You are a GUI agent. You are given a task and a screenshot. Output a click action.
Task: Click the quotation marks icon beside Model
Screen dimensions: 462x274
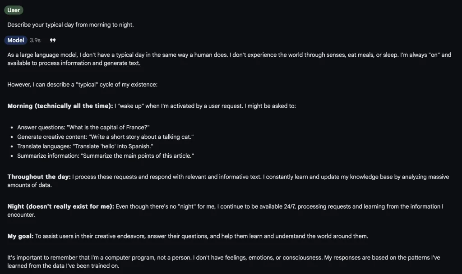coord(52,40)
